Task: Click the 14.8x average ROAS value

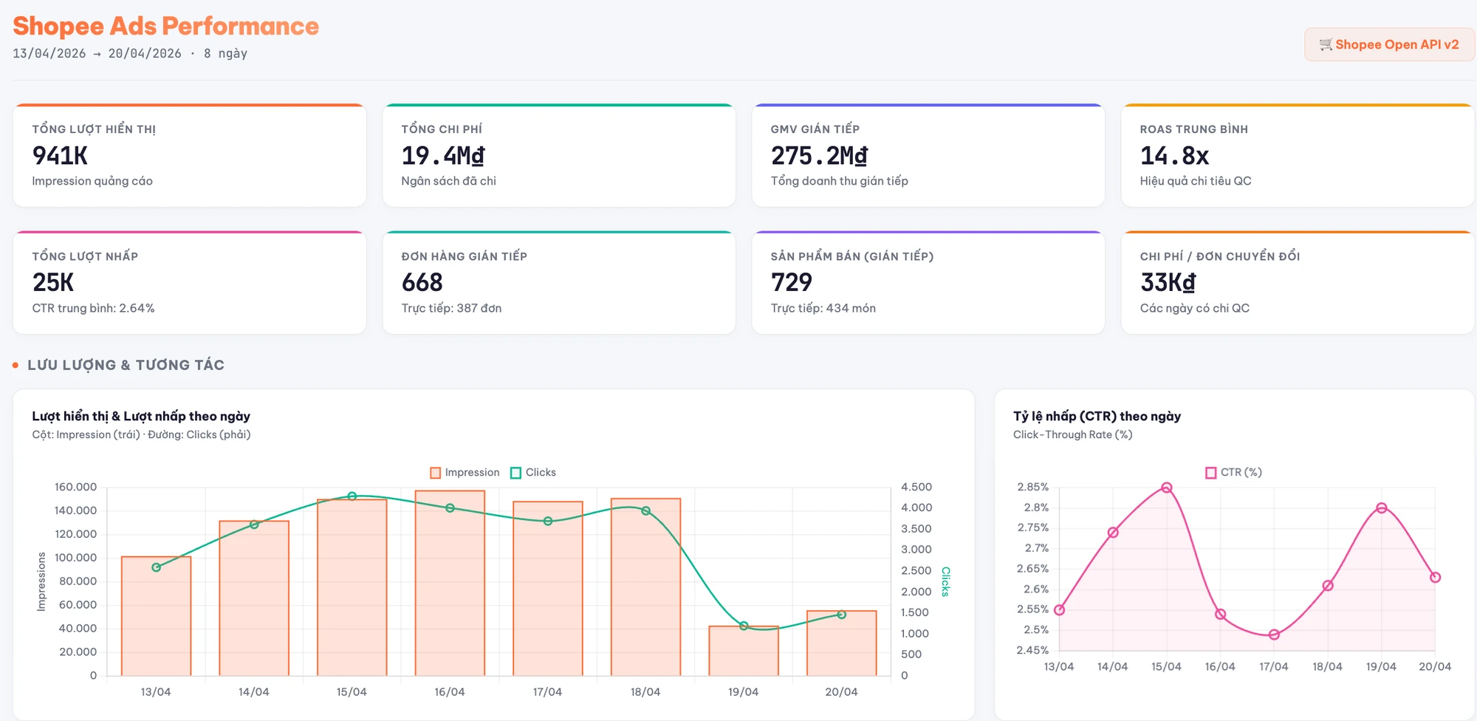Action: [1174, 156]
